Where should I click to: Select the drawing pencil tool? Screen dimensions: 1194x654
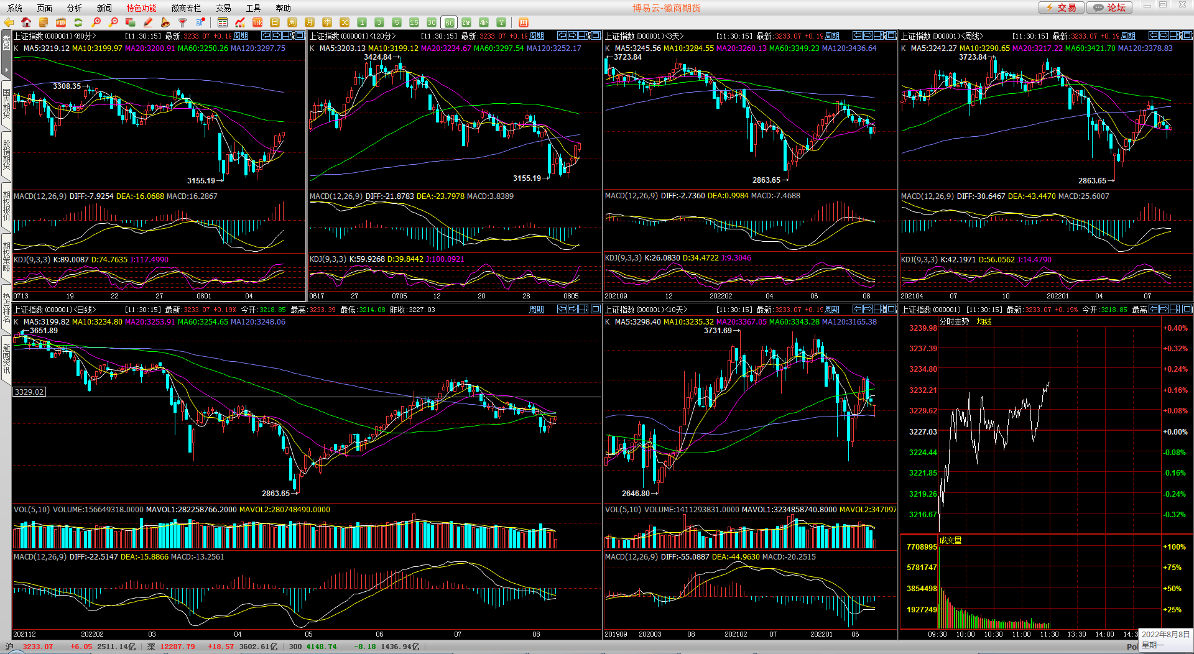coord(148,22)
